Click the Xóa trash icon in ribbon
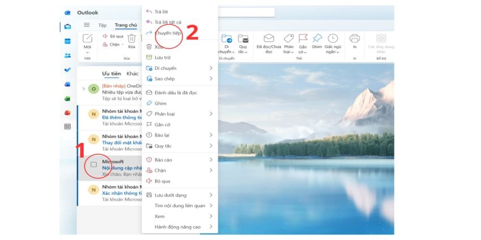Screen dimensions: 481x240 click(132, 41)
